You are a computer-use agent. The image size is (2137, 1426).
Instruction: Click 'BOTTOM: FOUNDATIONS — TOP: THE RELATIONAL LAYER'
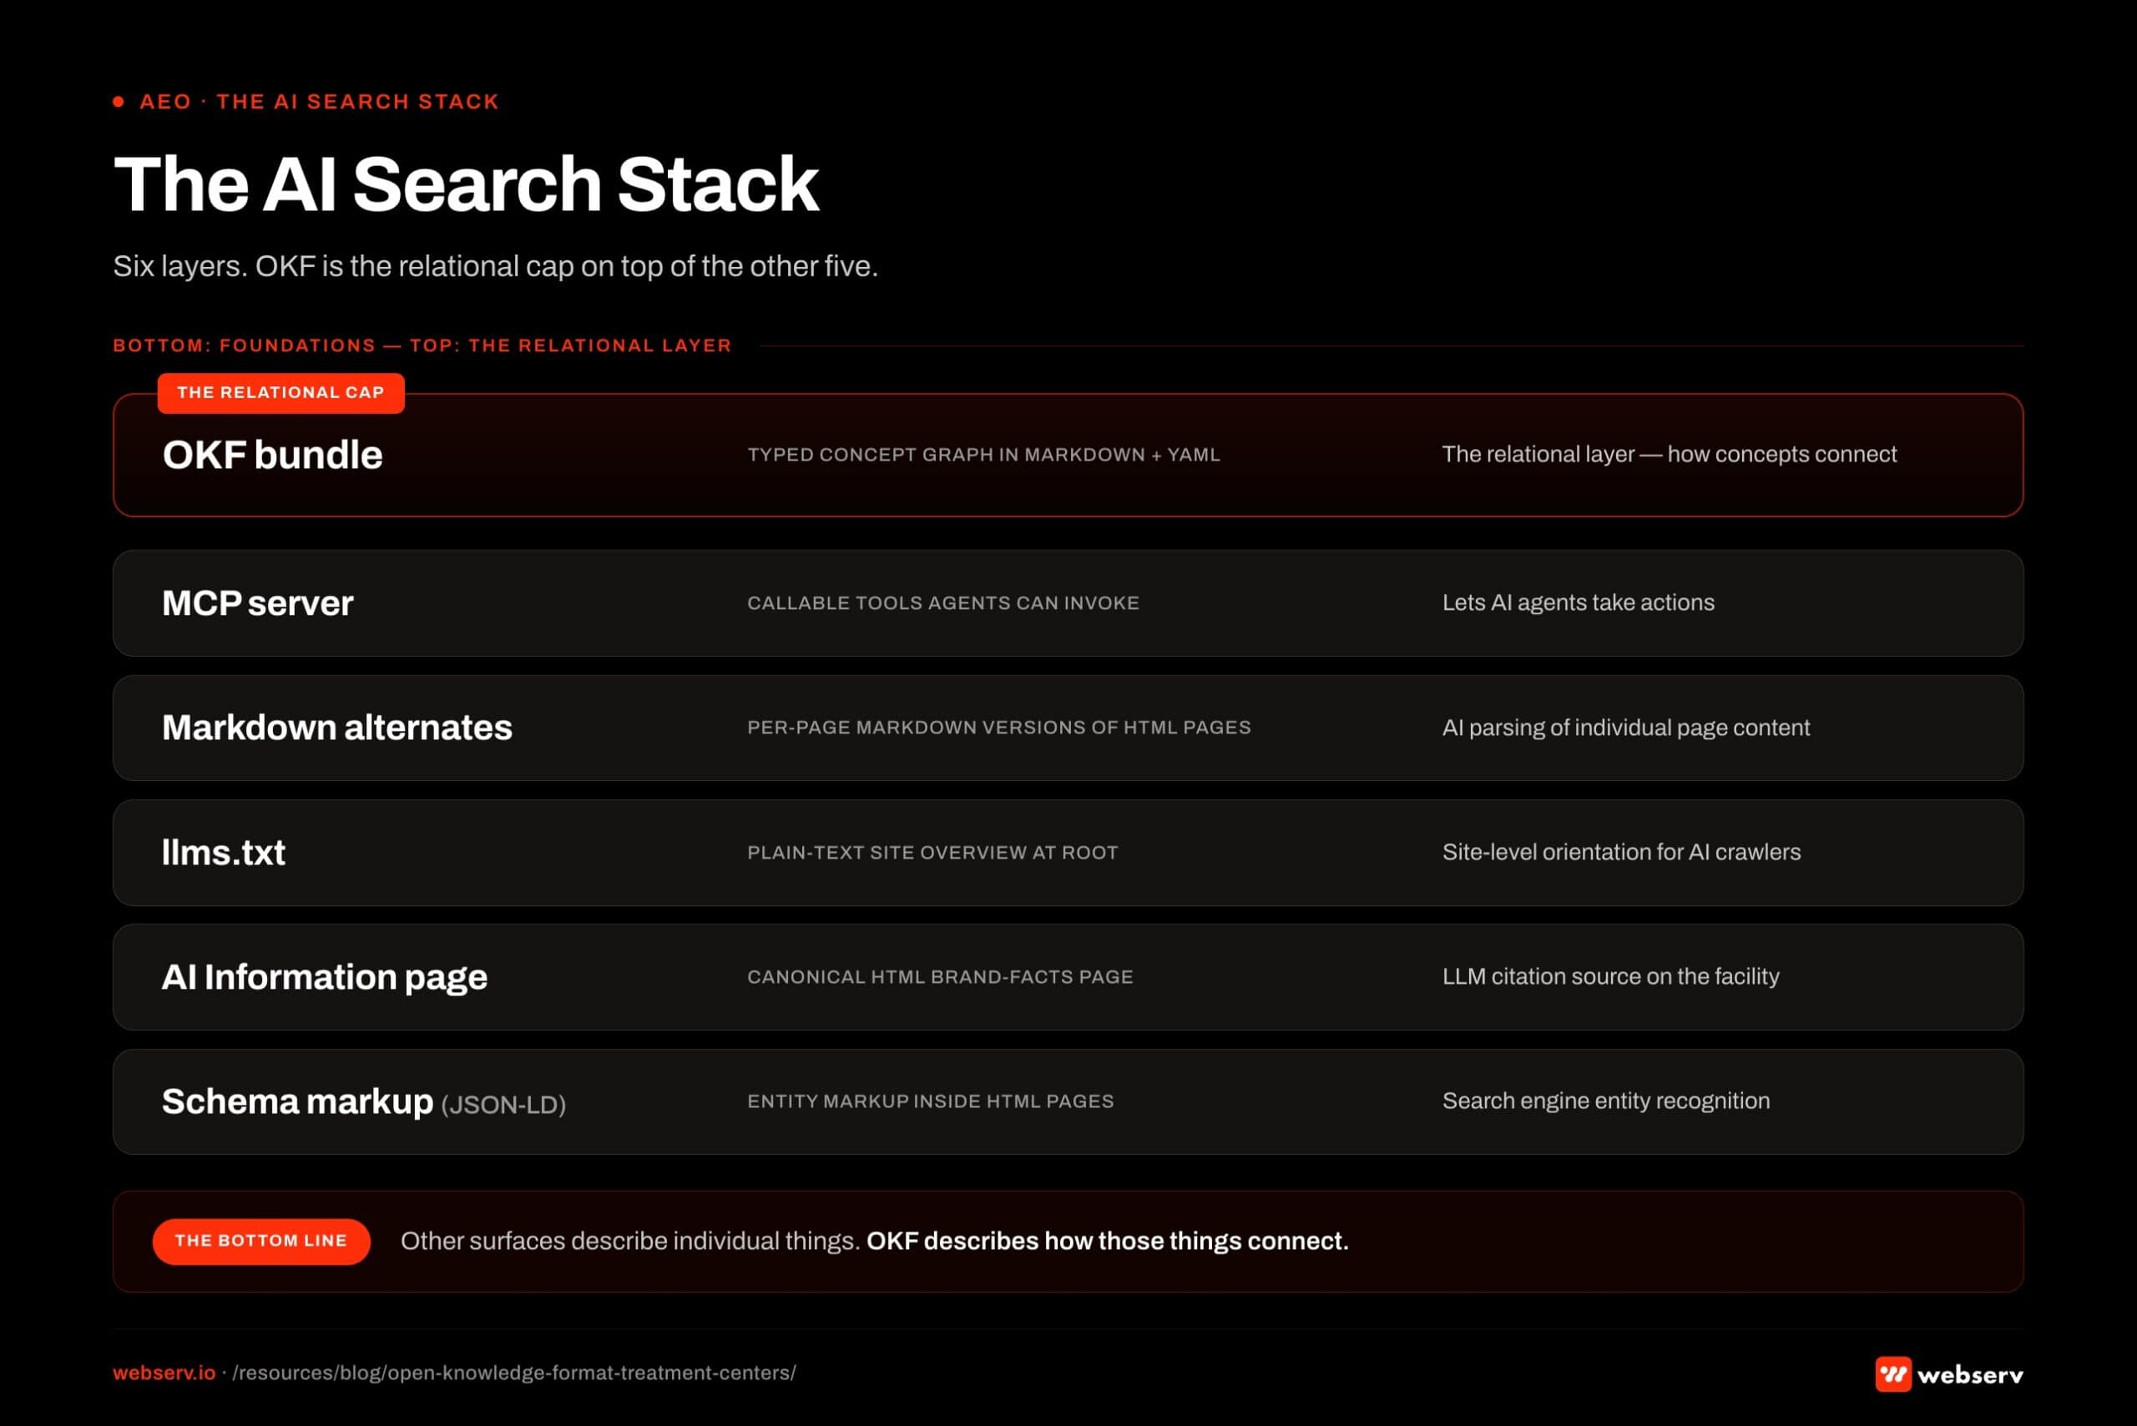point(422,345)
